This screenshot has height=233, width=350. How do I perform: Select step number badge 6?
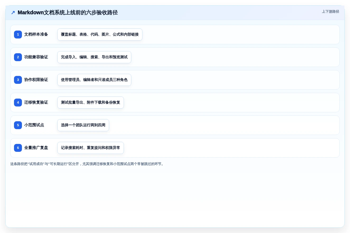pos(18,148)
